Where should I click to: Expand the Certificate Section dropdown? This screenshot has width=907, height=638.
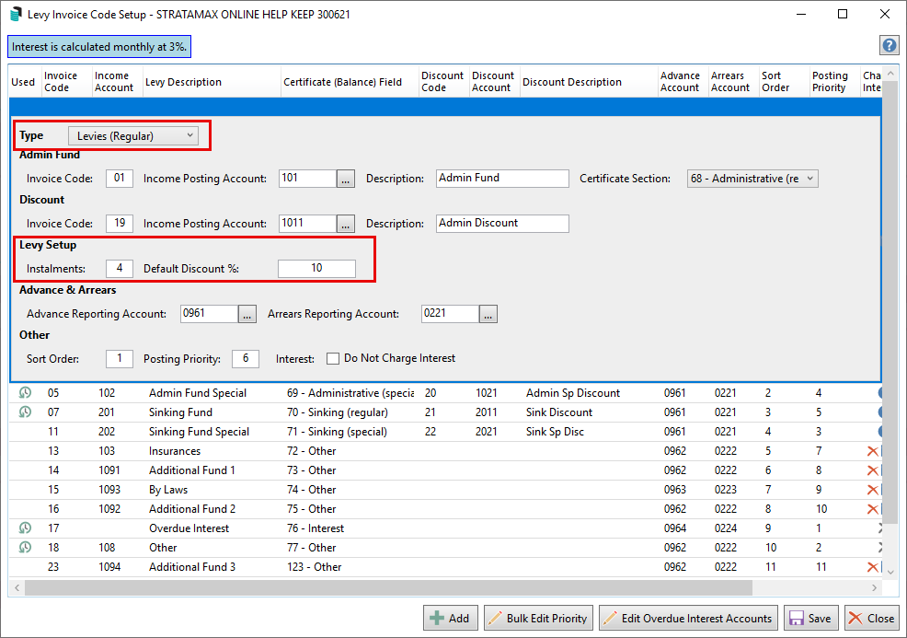pyautogui.click(x=752, y=179)
